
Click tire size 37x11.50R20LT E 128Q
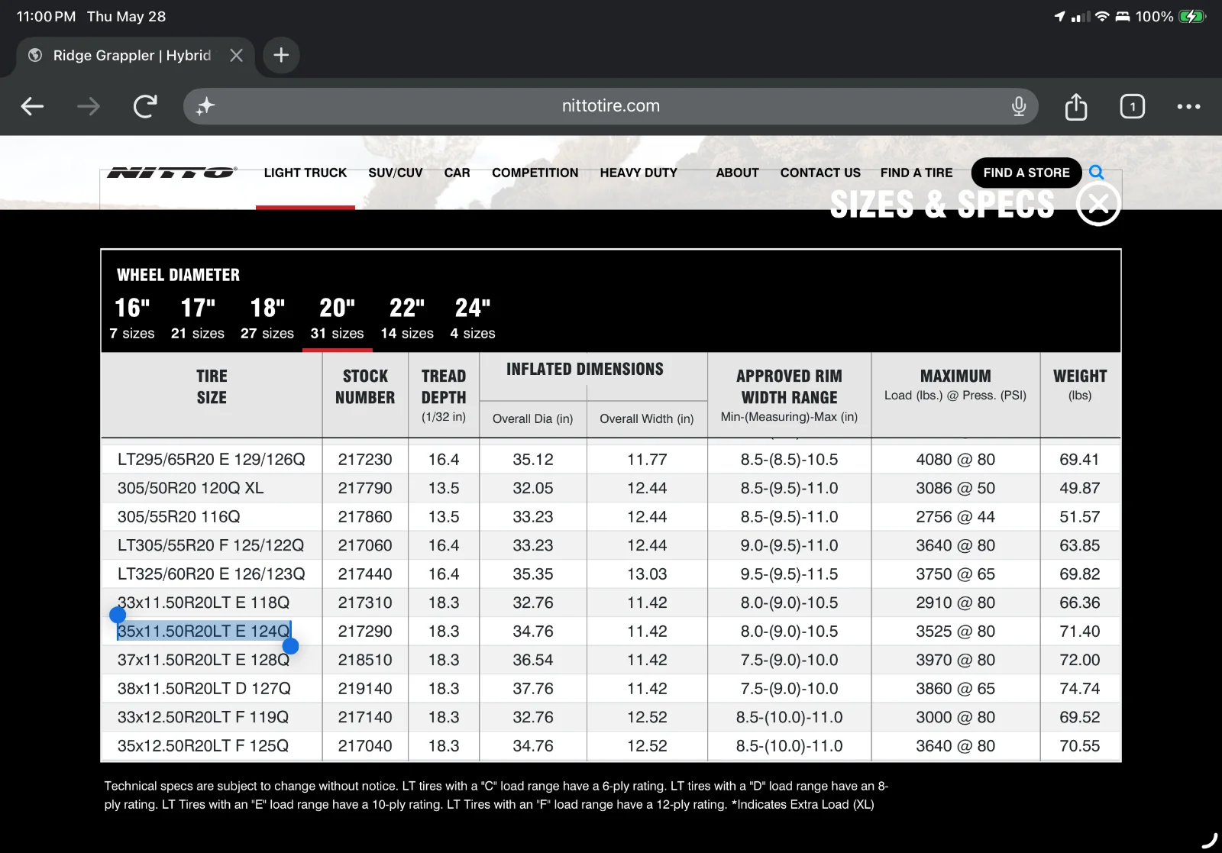(x=204, y=660)
